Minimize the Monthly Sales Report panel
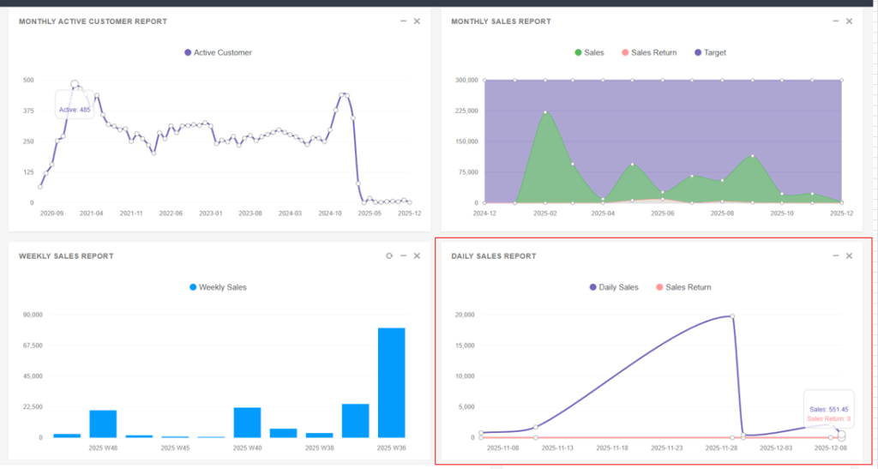The height and width of the screenshot is (469, 878). tap(835, 21)
